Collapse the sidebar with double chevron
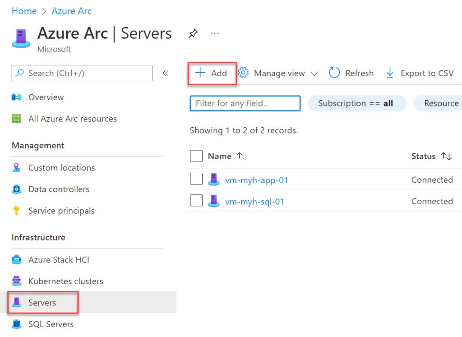Screen dimensions: 462x337 [166, 73]
